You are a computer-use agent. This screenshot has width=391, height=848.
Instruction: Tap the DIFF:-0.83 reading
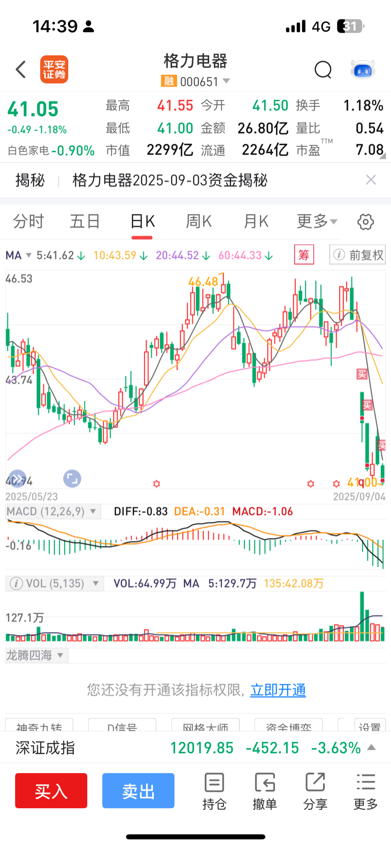[x=141, y=511]
